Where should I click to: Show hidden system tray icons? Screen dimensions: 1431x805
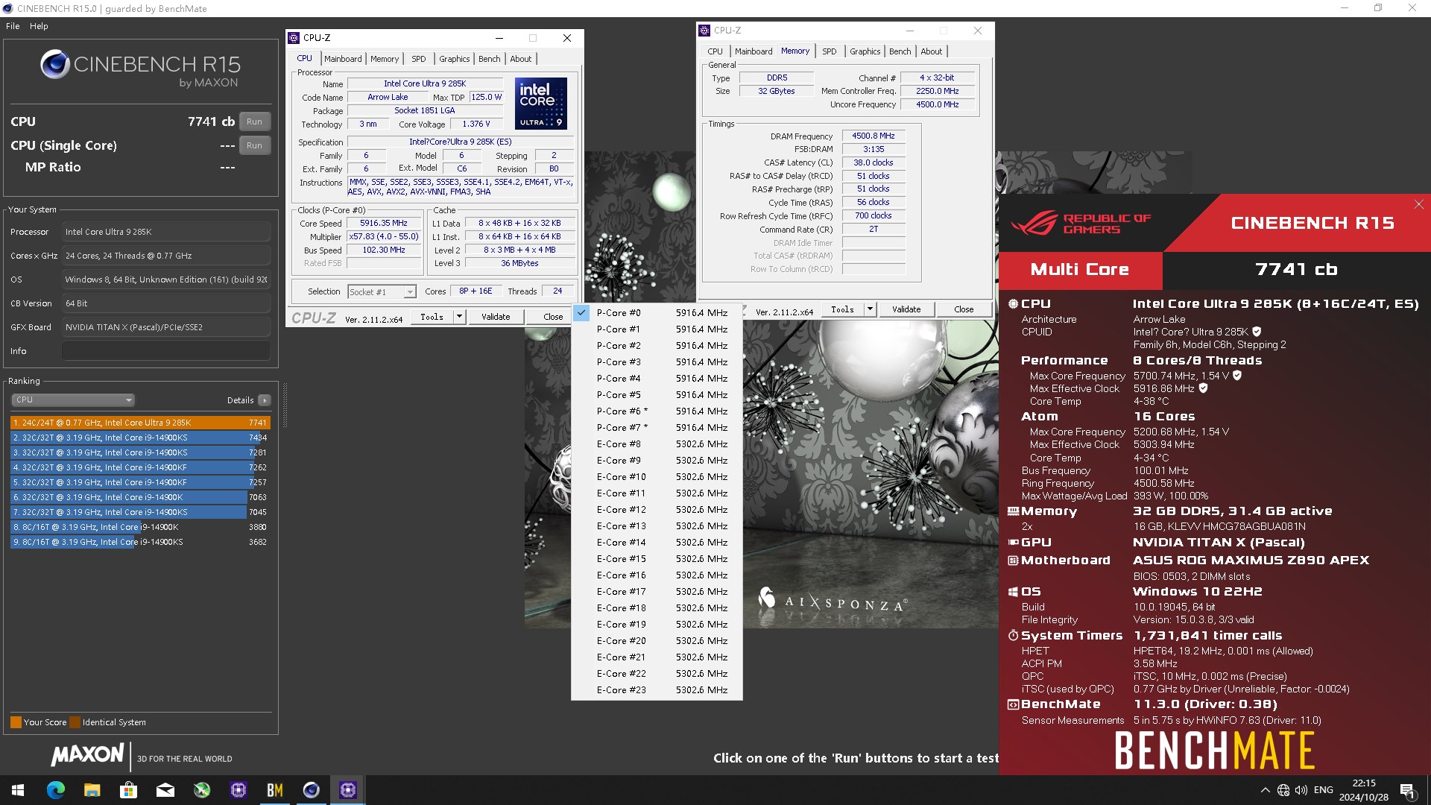coord(1265,790)
